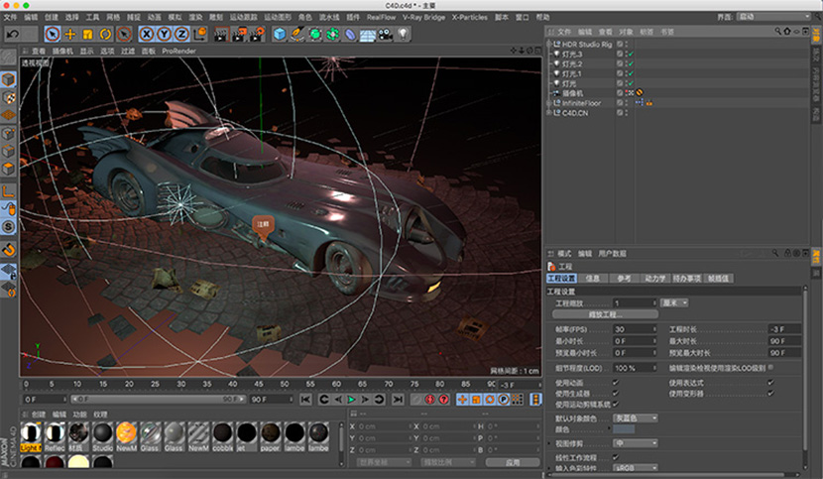Toggle the X axis lock icon
The image size is (823, 479).
[x=145, y=34]
